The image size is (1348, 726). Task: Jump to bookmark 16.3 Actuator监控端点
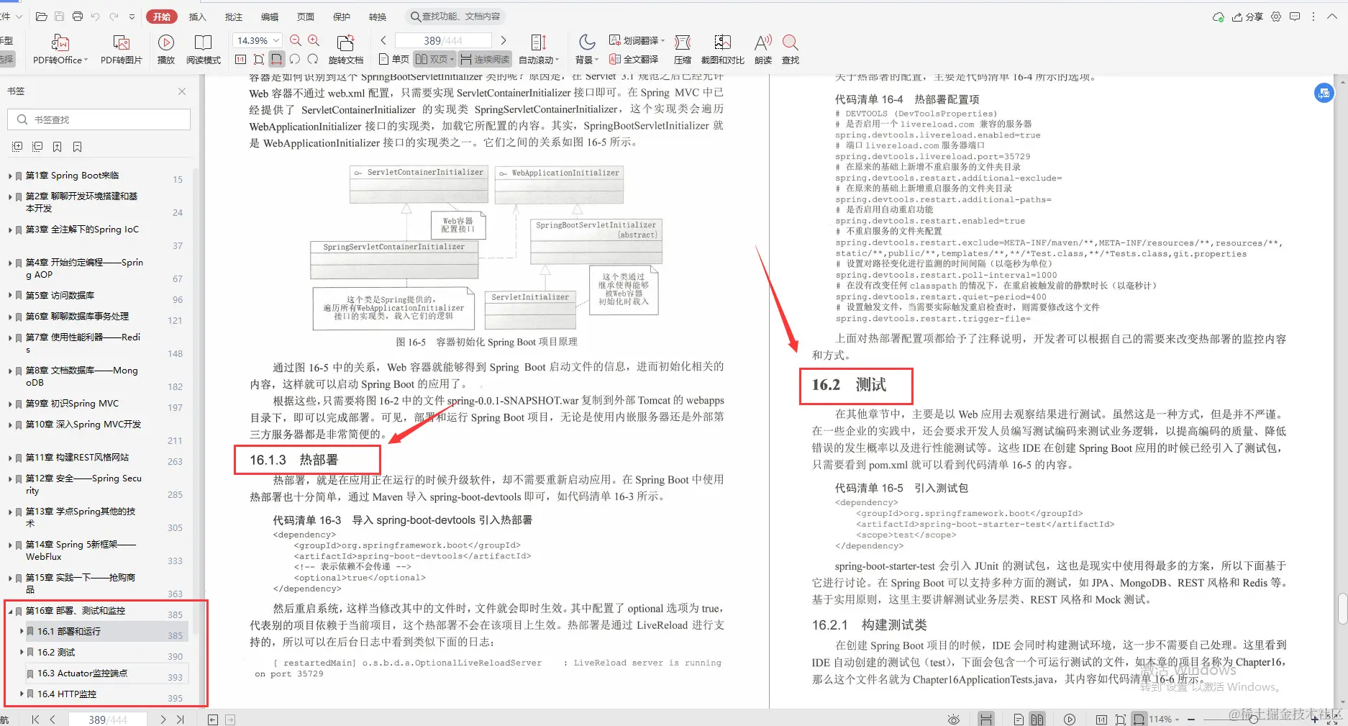pyautogui.click(x=81, y=673)
